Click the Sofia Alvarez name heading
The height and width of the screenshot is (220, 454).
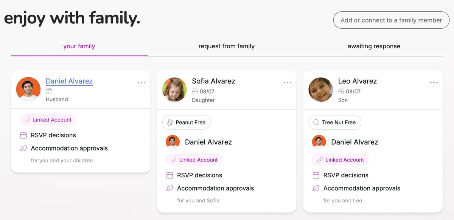tap(213, 81)
